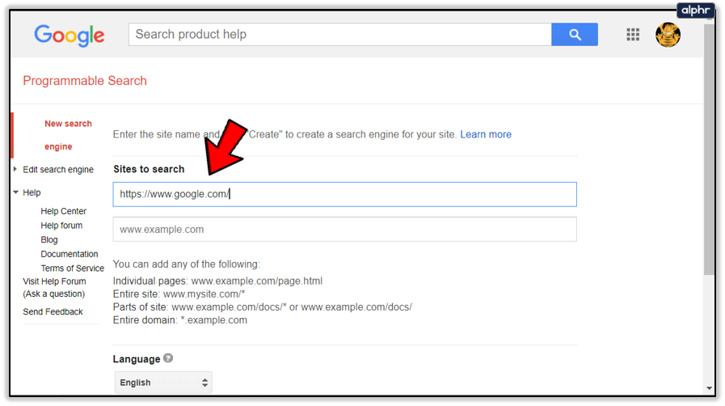Click the Language help question mark icon
The image size is (725, 406).
click(168, 358)
